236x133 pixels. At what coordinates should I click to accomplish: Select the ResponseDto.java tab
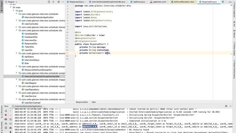tap(209, 2)
